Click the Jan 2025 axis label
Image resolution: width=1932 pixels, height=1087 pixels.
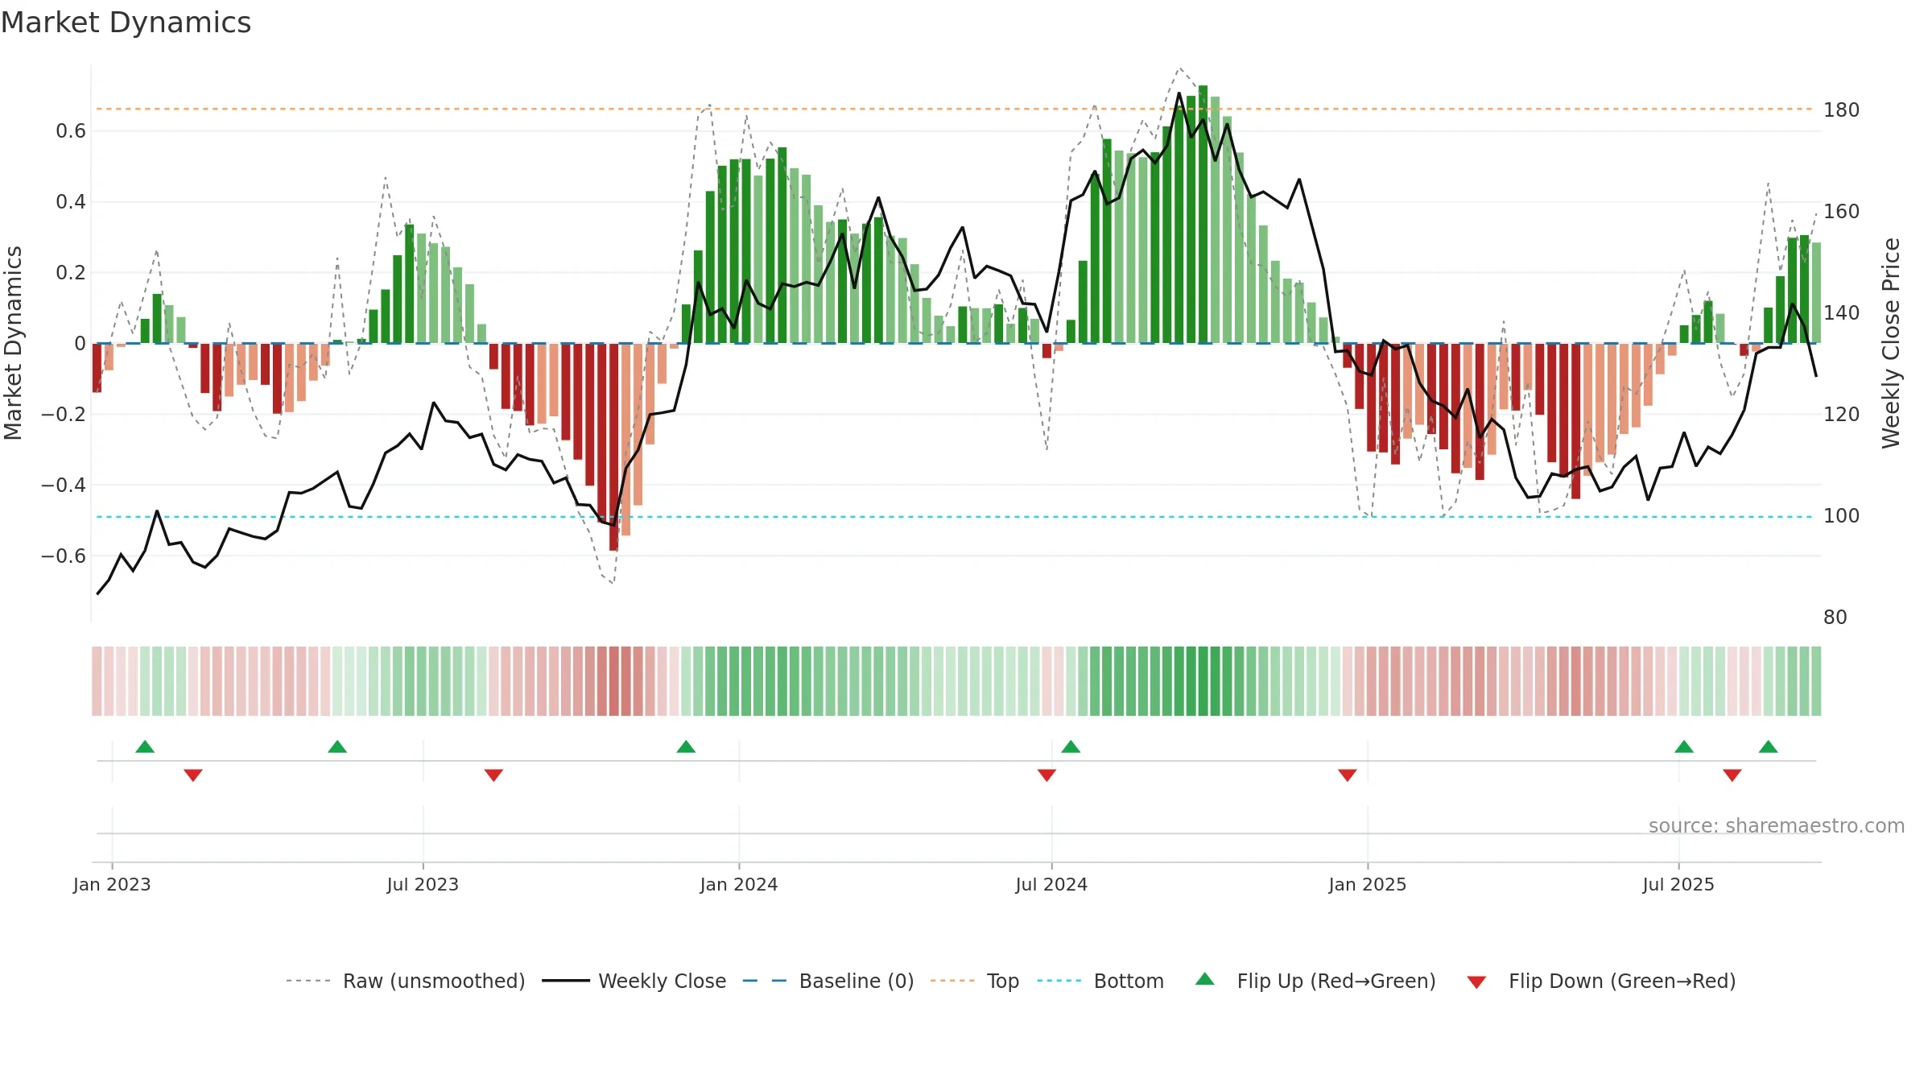tap(1368, 884)
